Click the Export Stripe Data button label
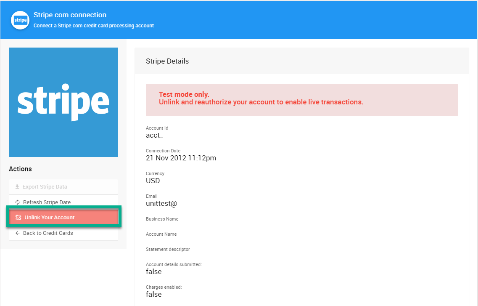Image resolution: width=478 pixels, height=306 pixels. 45,187
